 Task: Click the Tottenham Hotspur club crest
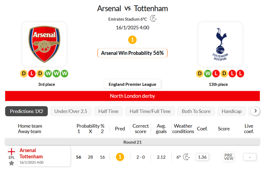[220, 44]
